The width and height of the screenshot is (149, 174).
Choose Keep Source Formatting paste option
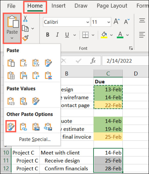pos(49,63)
